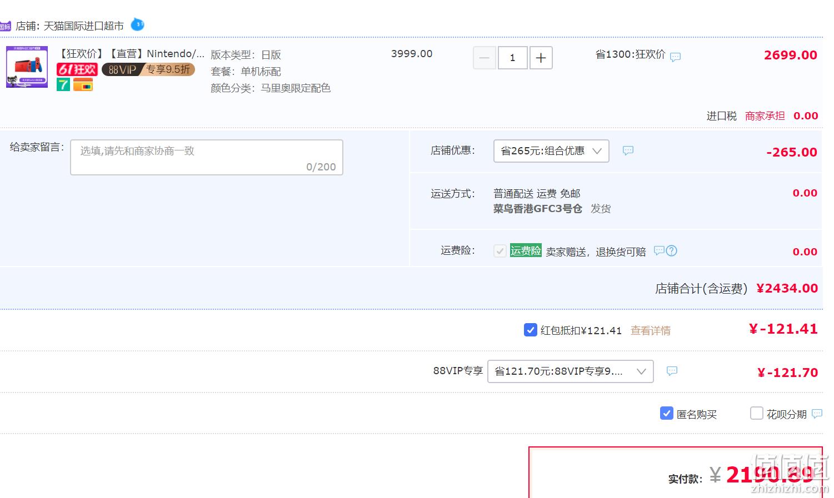Toggle the 匿名购买 checkbox
This screenshot has height=498, width=834.
point(666,413)
